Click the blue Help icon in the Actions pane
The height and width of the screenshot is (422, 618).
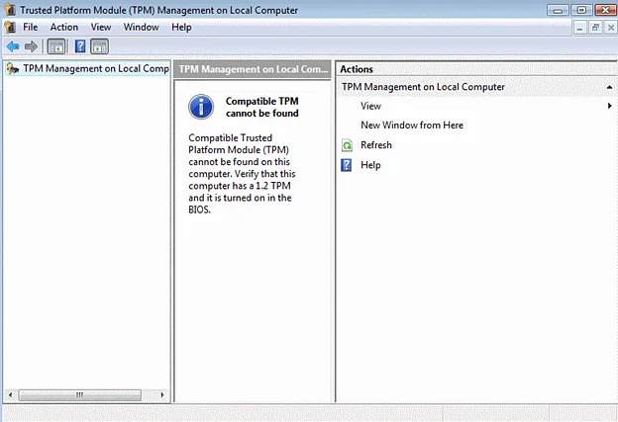pyautogui.click(x=347, y=165)
